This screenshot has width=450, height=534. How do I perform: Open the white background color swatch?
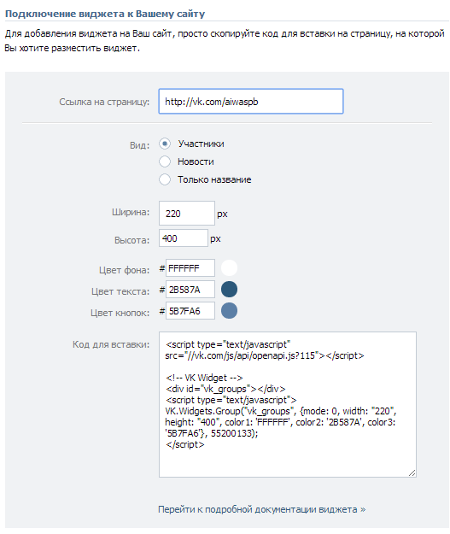tap(229, 267)
